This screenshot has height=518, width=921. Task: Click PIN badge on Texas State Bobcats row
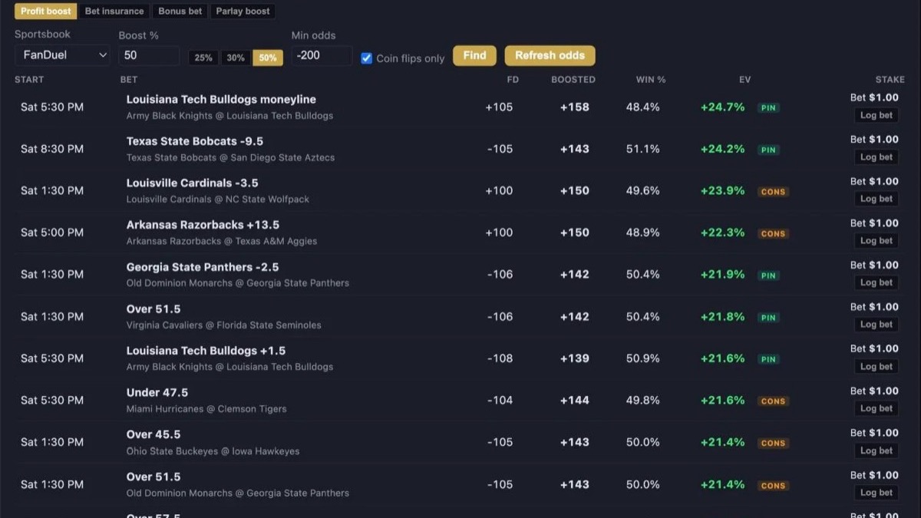coord(768,150)
